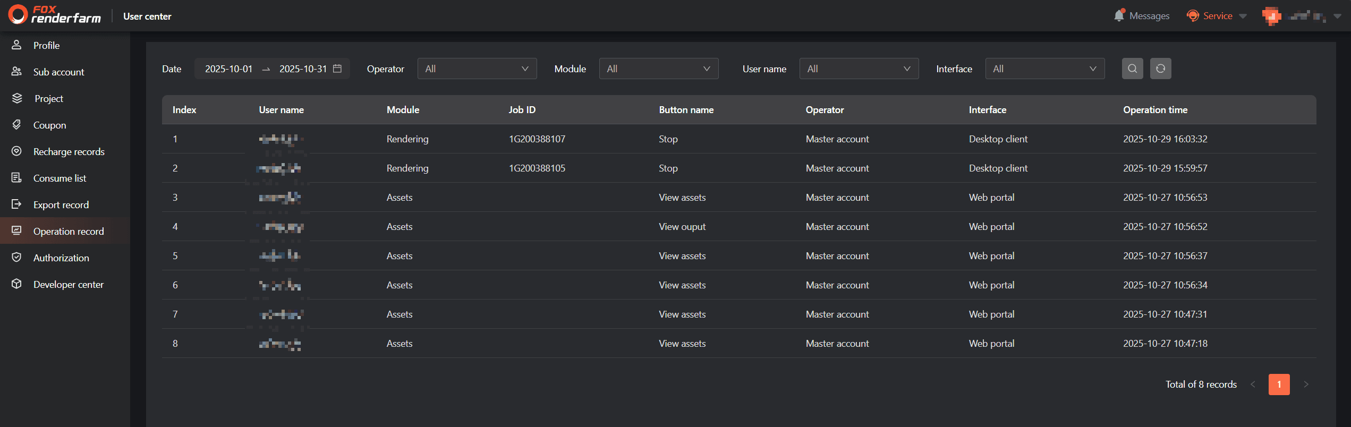Select page 1 in pagination

pos(1279,384)
